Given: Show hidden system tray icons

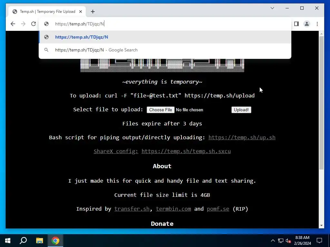Looking at the screenshot, I should click(273, 241).
